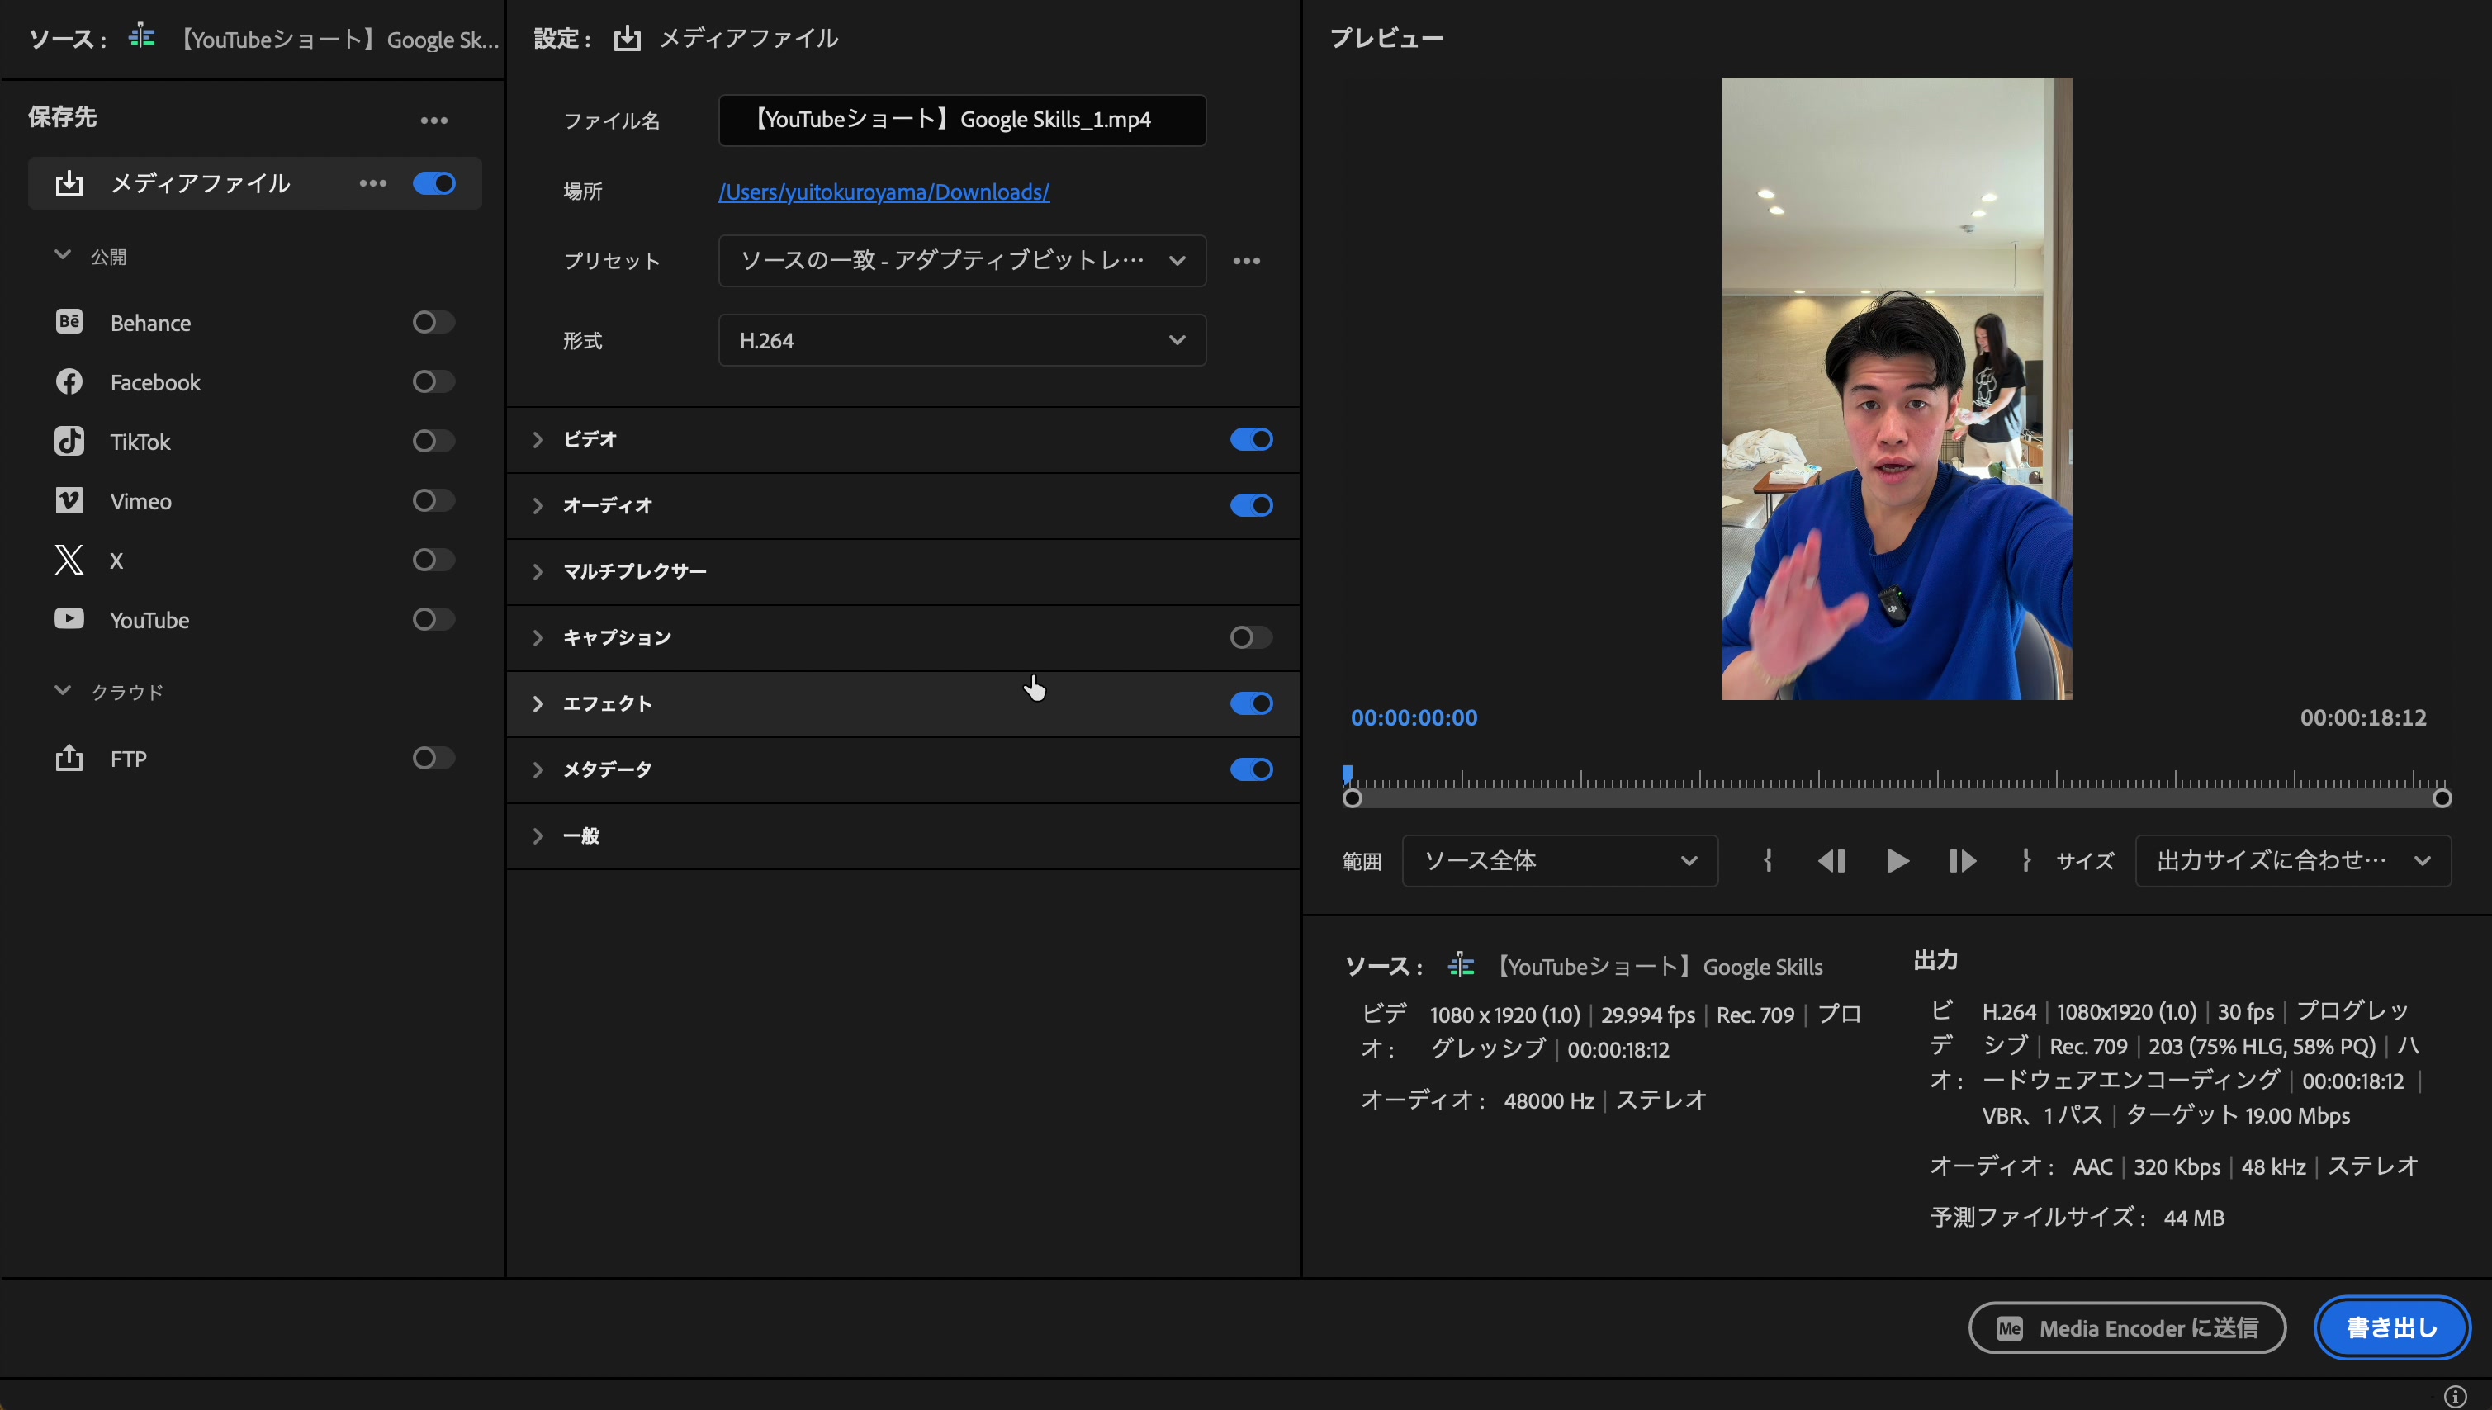Click the ファイル名 input field
The height and width of the screenshot is (1410, 2492).
click(961, 119)
